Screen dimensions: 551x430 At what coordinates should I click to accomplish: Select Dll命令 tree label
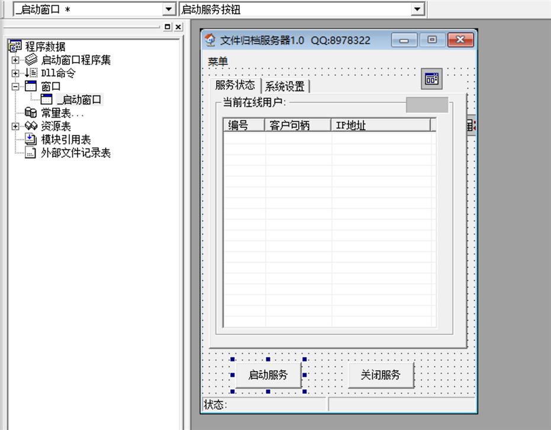[x=59, y=73]
